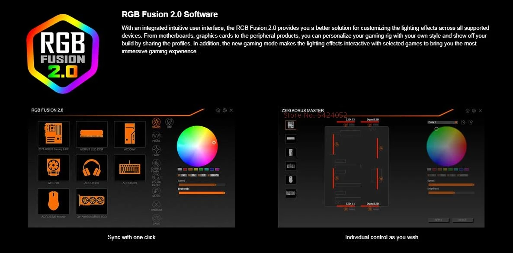Pick a color on Z390 window color wheel
This screenshot has width=513, height=253.
pyautogui.click(x=446, y=146)
